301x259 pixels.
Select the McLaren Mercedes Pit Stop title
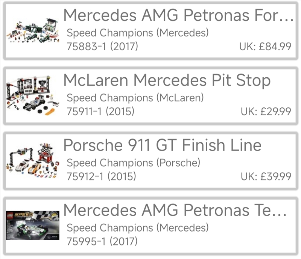point(167,80)
